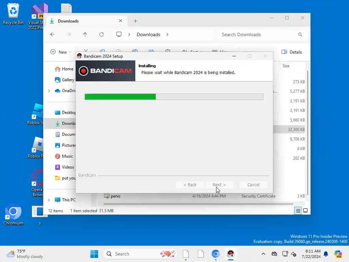Open the first blank file taskbar icon
This screenshot has height=262, width=349.
tap(186, 254)
